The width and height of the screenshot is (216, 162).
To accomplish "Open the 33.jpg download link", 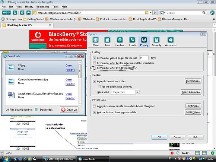I will coord(69,66).
